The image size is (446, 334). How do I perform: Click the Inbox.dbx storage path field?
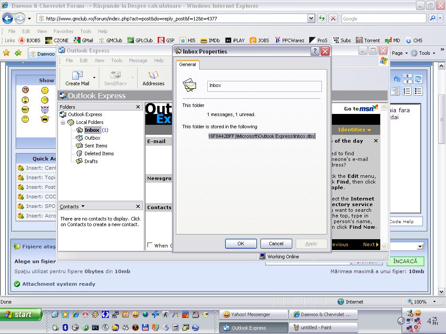262,136
